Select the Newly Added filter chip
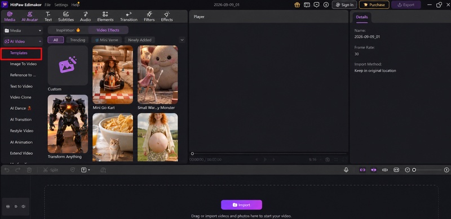This screenshot has width=451, height=219. click(x=139, y=40)
